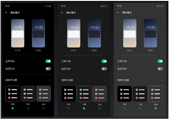The image size is (169, 119).
Task: Tap signal icon in lightest-gray screen status bar
Action: click(158, 6)
